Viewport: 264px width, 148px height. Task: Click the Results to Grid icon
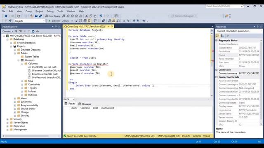point(114,21)
